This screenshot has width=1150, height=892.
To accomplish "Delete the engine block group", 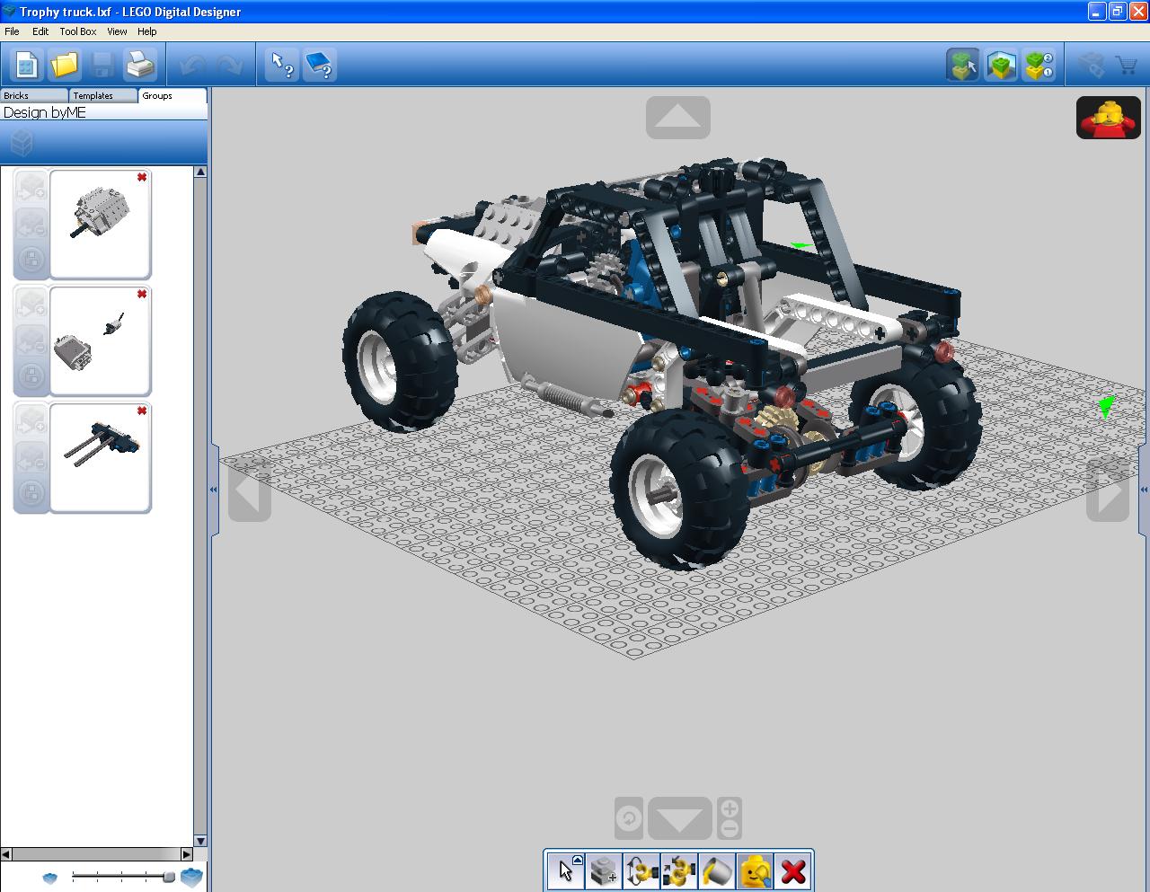I will coord(142,177).
